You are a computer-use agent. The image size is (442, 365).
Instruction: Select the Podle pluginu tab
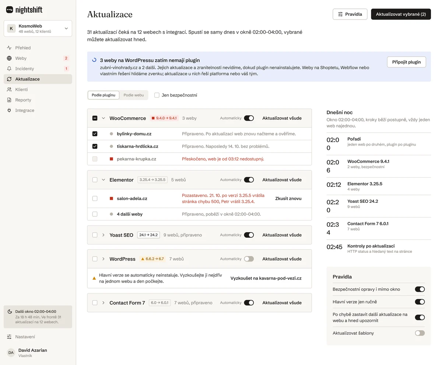pos(104,95)
